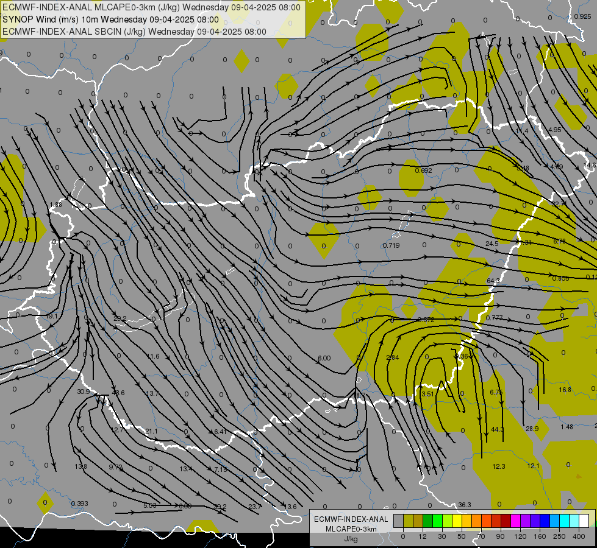Click the 23.7 map value
Screen dimensions: 597x548
click(x=255, y=507)
